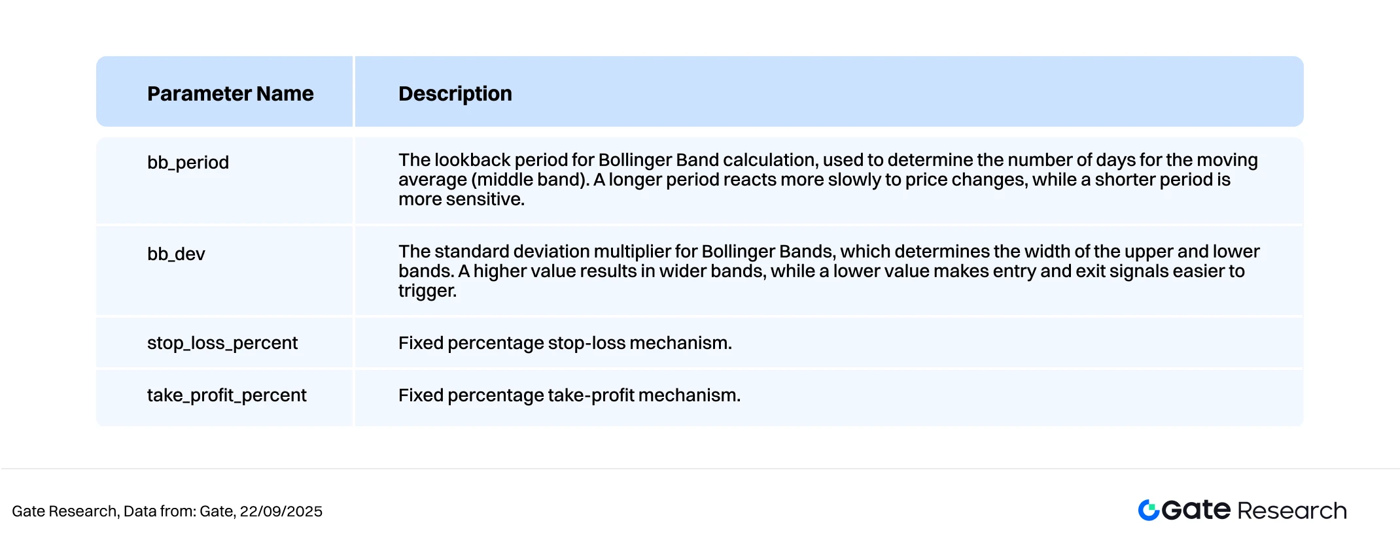Click the stop-loss mechanism description
Image resolution: width=1400 pixels, height=553 pixels.
pos(565,343)
